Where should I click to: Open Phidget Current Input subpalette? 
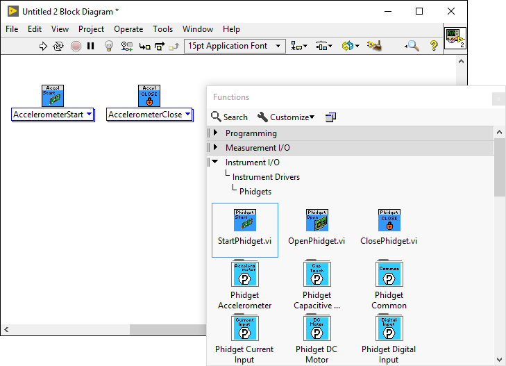(x=244, y=339)
